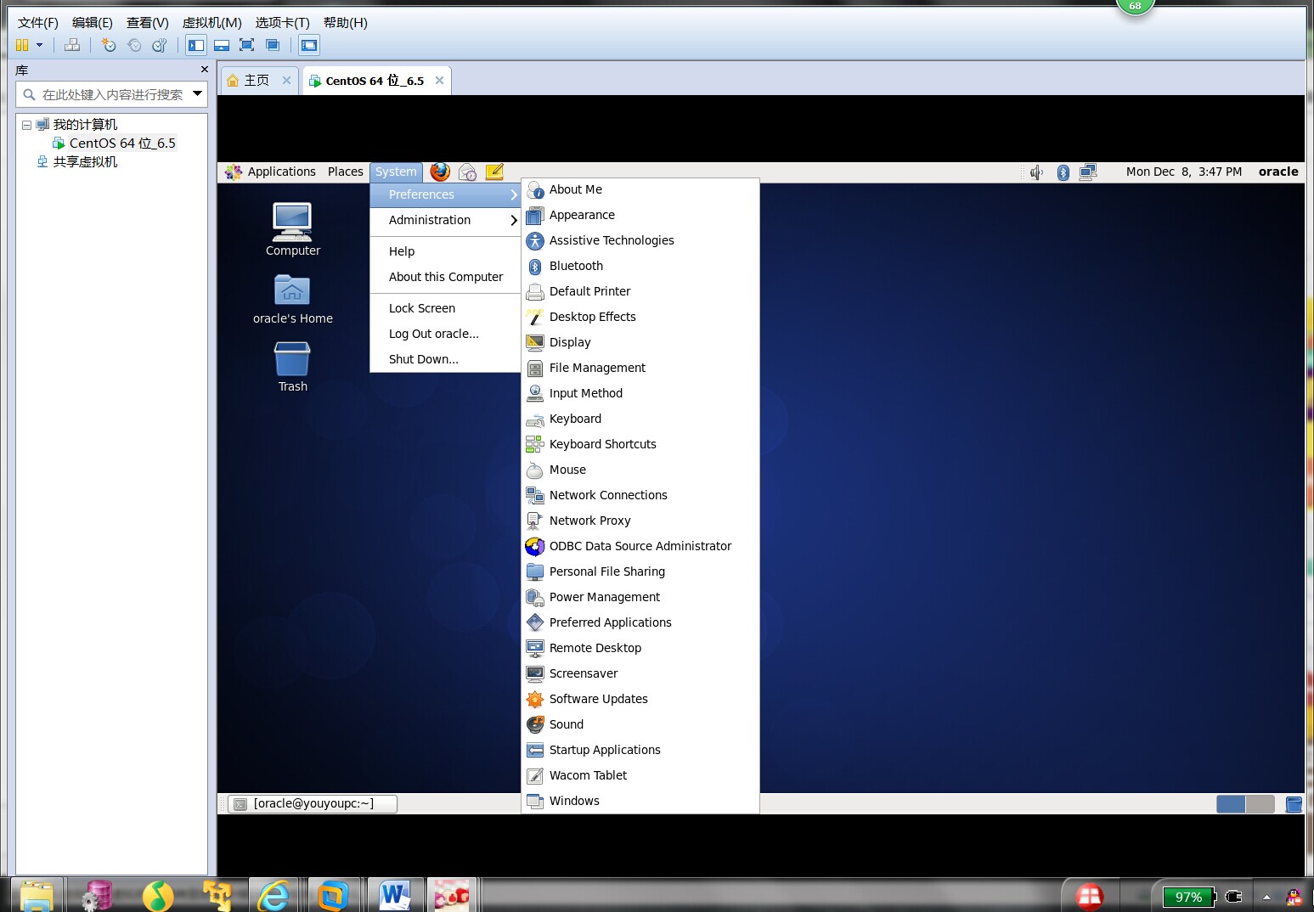Click the oracle's Home desktop folder icon

pyautogui.click(x=292, y=299)
